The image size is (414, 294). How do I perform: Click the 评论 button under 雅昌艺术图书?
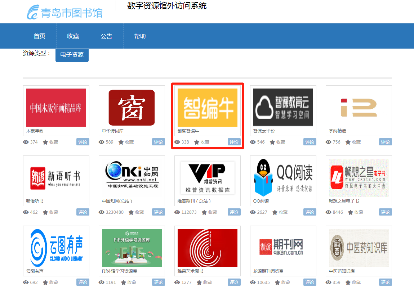pos(234,282)
